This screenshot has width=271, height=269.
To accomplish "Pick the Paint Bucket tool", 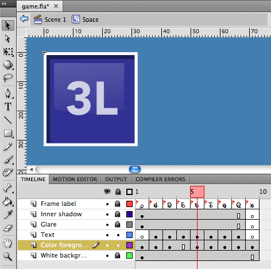I will coord(8,201).
